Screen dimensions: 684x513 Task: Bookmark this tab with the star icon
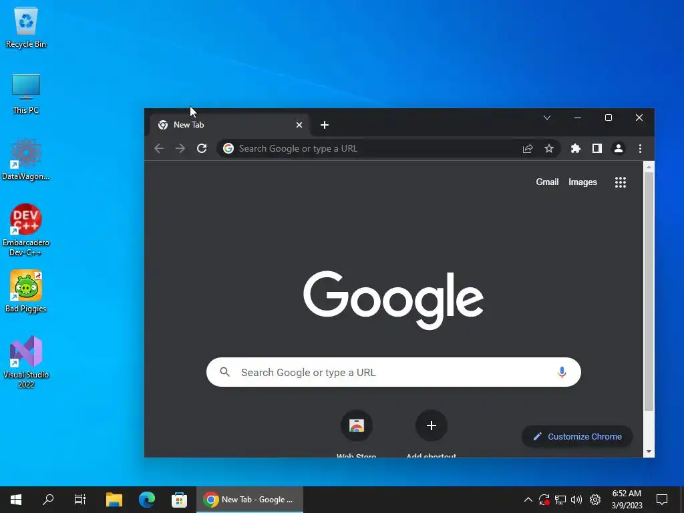tap(549, 148)
